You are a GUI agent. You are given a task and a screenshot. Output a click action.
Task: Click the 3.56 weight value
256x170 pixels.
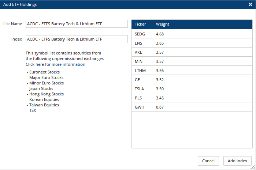(x=160, y=71)
